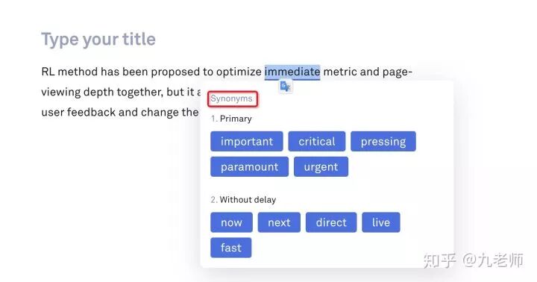Pick the 'live' synonym

[x=381, y=222]
